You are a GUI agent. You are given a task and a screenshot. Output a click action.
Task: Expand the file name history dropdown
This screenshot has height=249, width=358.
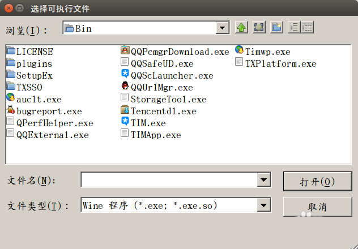(x=264, y=180)
